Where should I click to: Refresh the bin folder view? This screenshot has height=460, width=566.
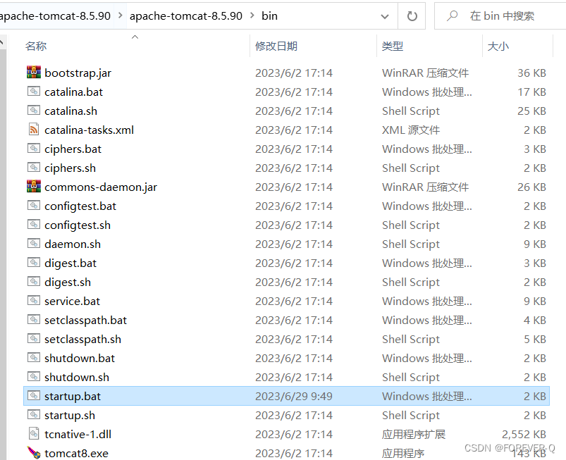[x=412, y=16]
